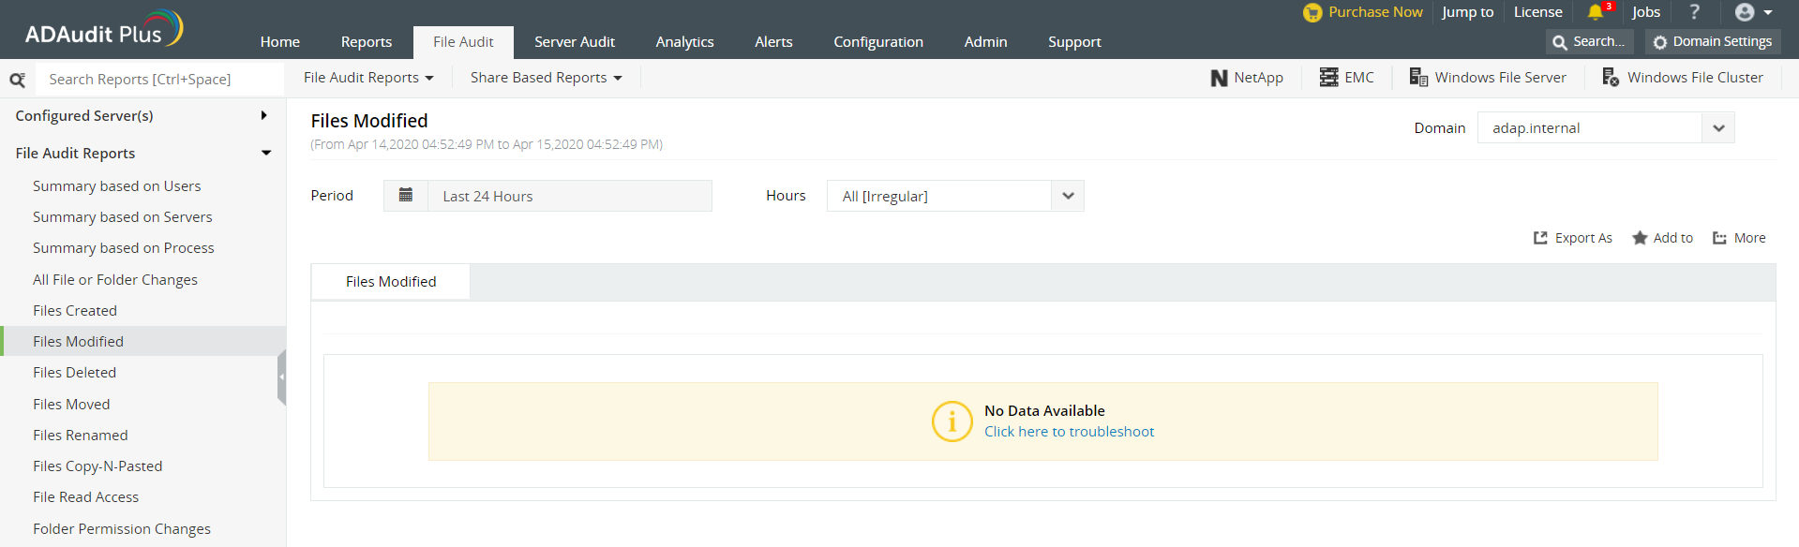Click the NetApp icon in toolbar

[x=1219, y=78]
